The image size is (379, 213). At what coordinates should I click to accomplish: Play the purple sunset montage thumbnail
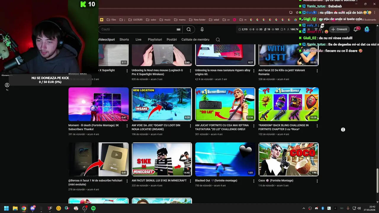point(99,104)
